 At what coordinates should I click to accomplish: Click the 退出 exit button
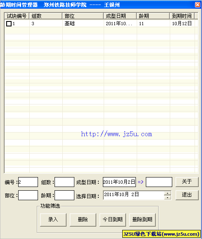coord(187,195)
